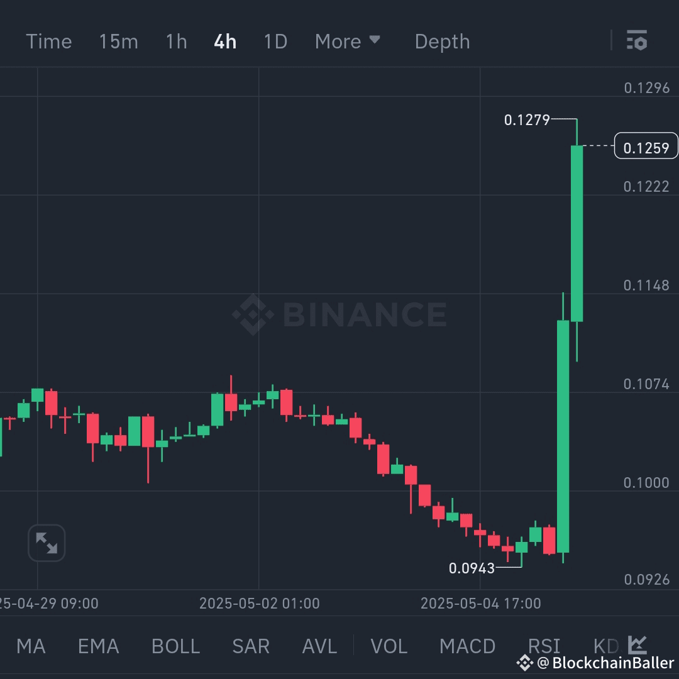Open more indicators via chart icon beside KD

(637, 644)
